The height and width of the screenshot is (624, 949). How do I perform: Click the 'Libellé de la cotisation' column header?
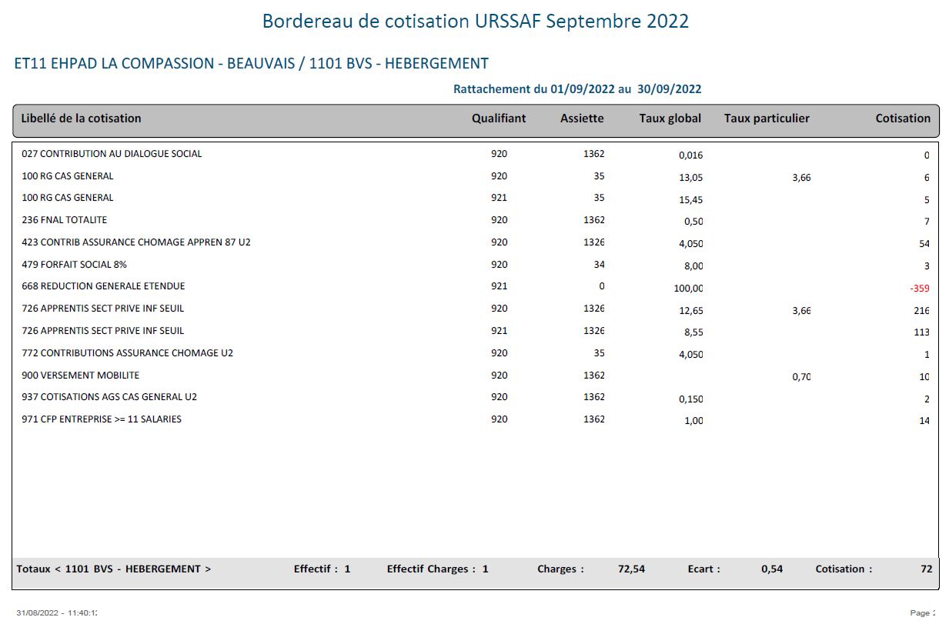(81, 118)
